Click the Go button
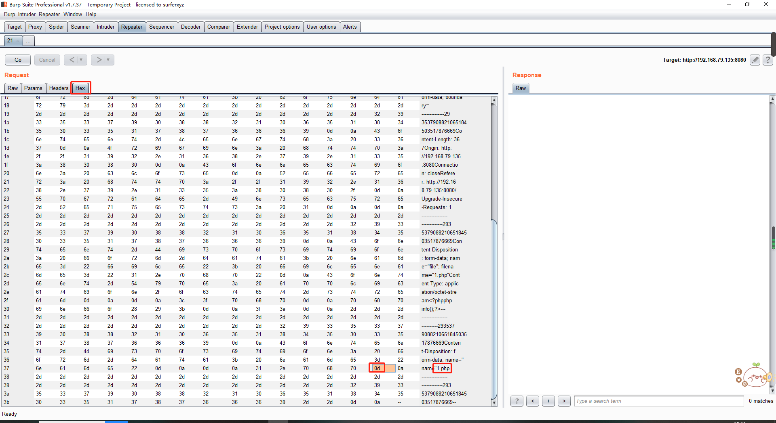Viewport: 776px width, 423px height. click(x=18, y=60)
